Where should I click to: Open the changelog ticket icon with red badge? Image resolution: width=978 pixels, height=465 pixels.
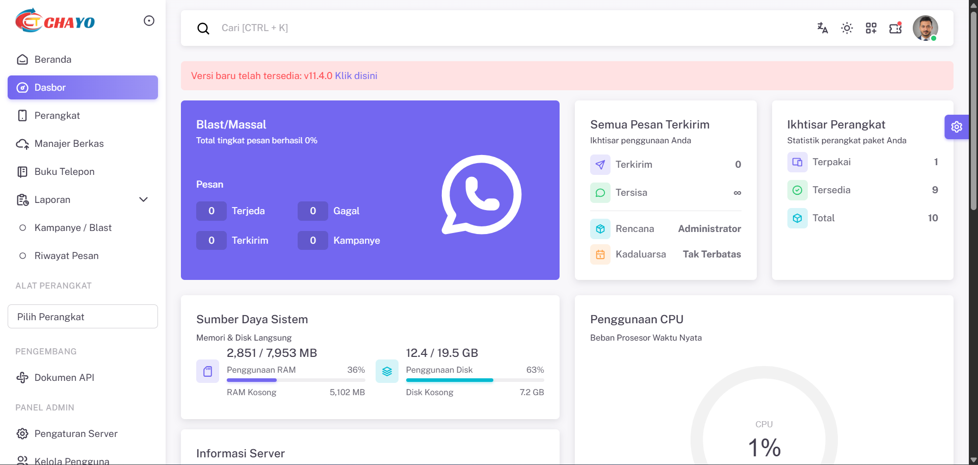[x=895, y=28]
